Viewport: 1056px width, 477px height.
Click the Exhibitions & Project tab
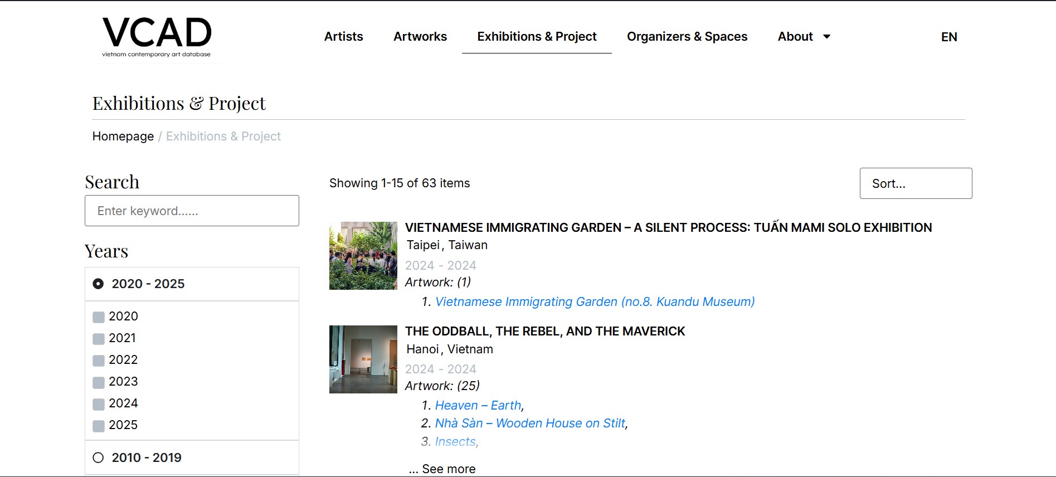click(x=536, y=37)
